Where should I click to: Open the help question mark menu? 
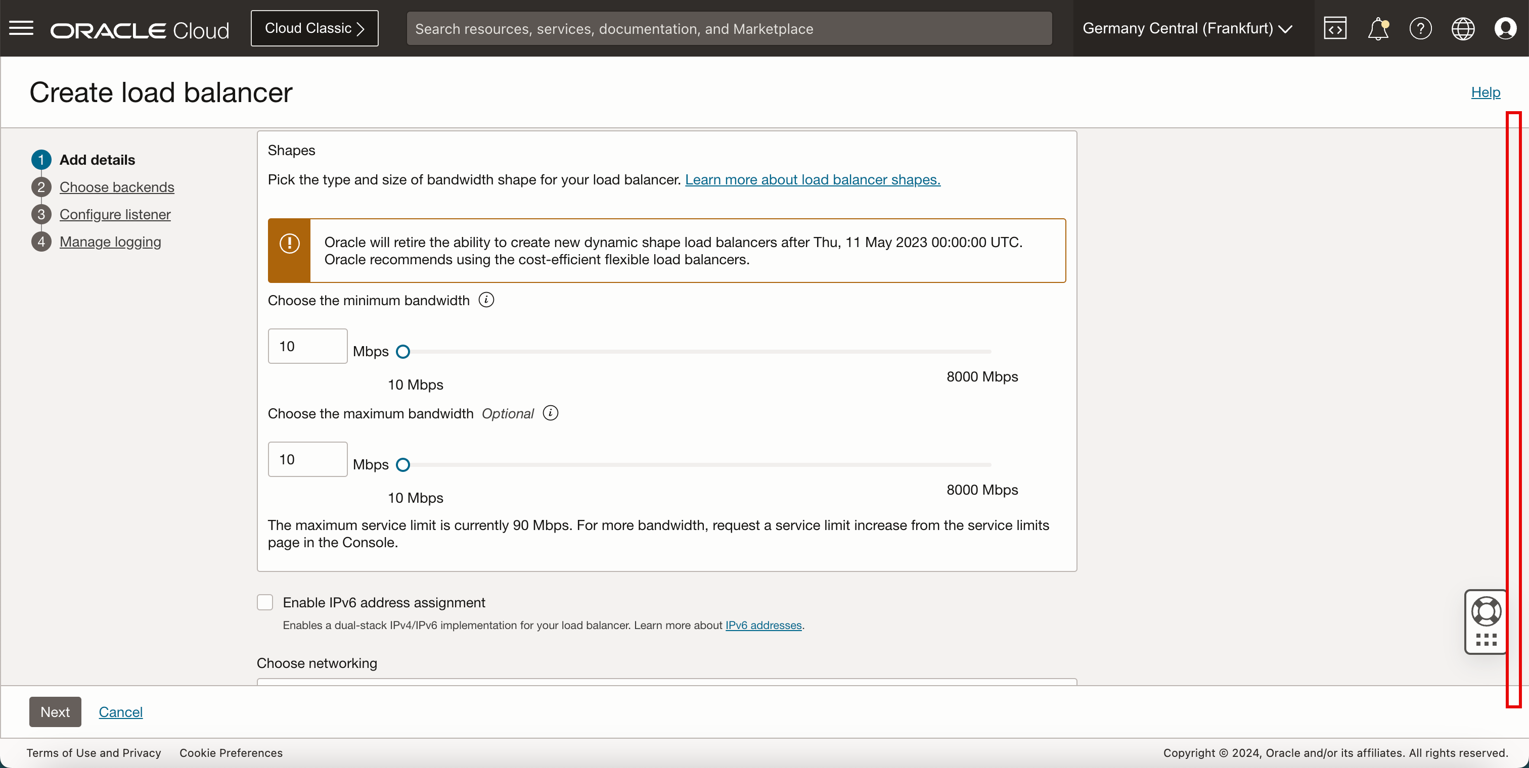pos(1420,28)
